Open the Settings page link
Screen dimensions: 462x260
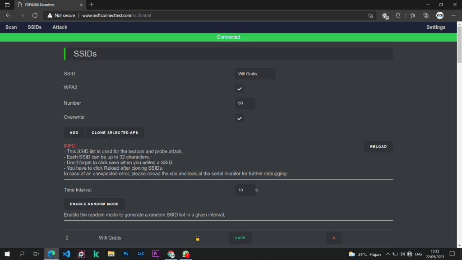point(436,28)
